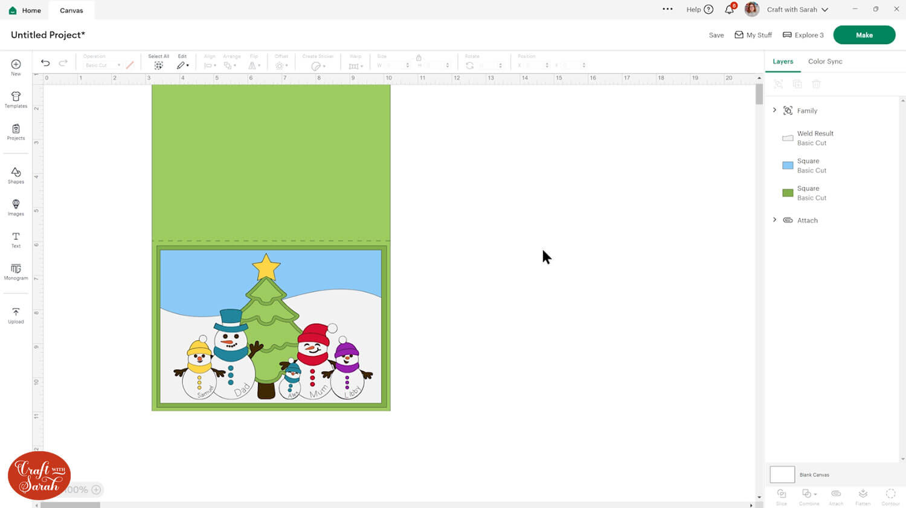Open the Images library
The width and height of the screenshot is (906, 508).
tap(16, 207)
